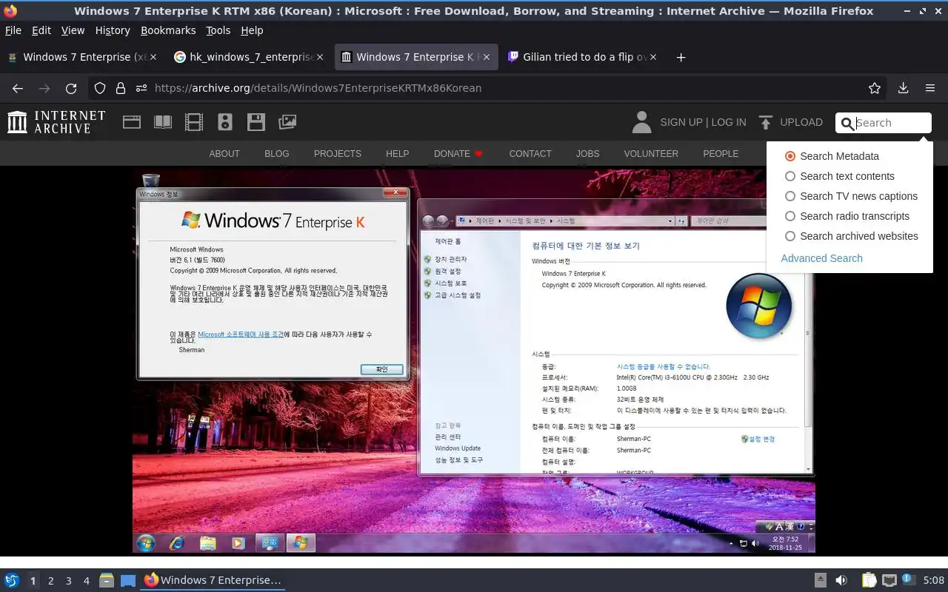Open the VOLUNTEER nav link

point(651,154)
